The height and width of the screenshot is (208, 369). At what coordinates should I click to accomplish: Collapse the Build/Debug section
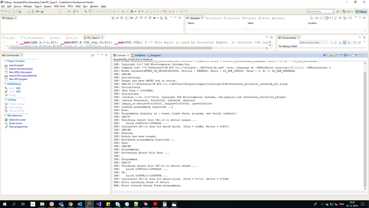point(5,84)
